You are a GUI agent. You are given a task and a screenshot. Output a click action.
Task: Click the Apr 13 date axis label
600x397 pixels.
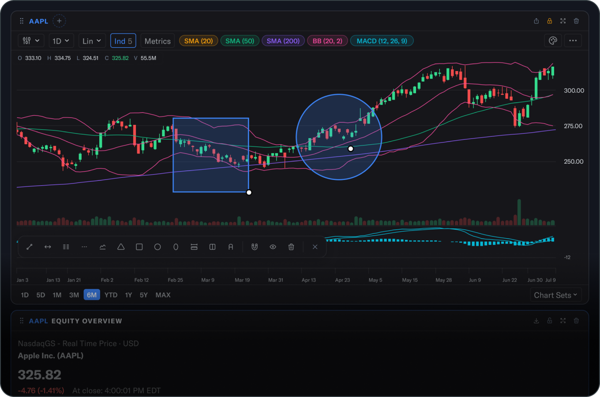309,280
